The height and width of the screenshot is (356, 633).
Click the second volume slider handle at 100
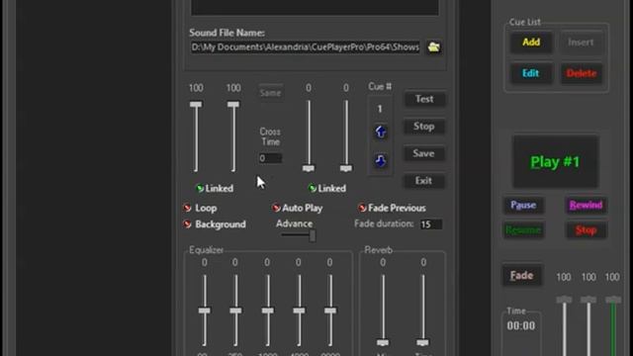click(x=233, y=105)
